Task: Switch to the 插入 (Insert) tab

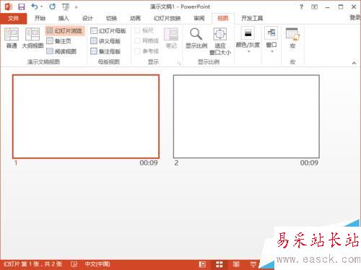Action: pyautogui.click(x=64, y=18)
